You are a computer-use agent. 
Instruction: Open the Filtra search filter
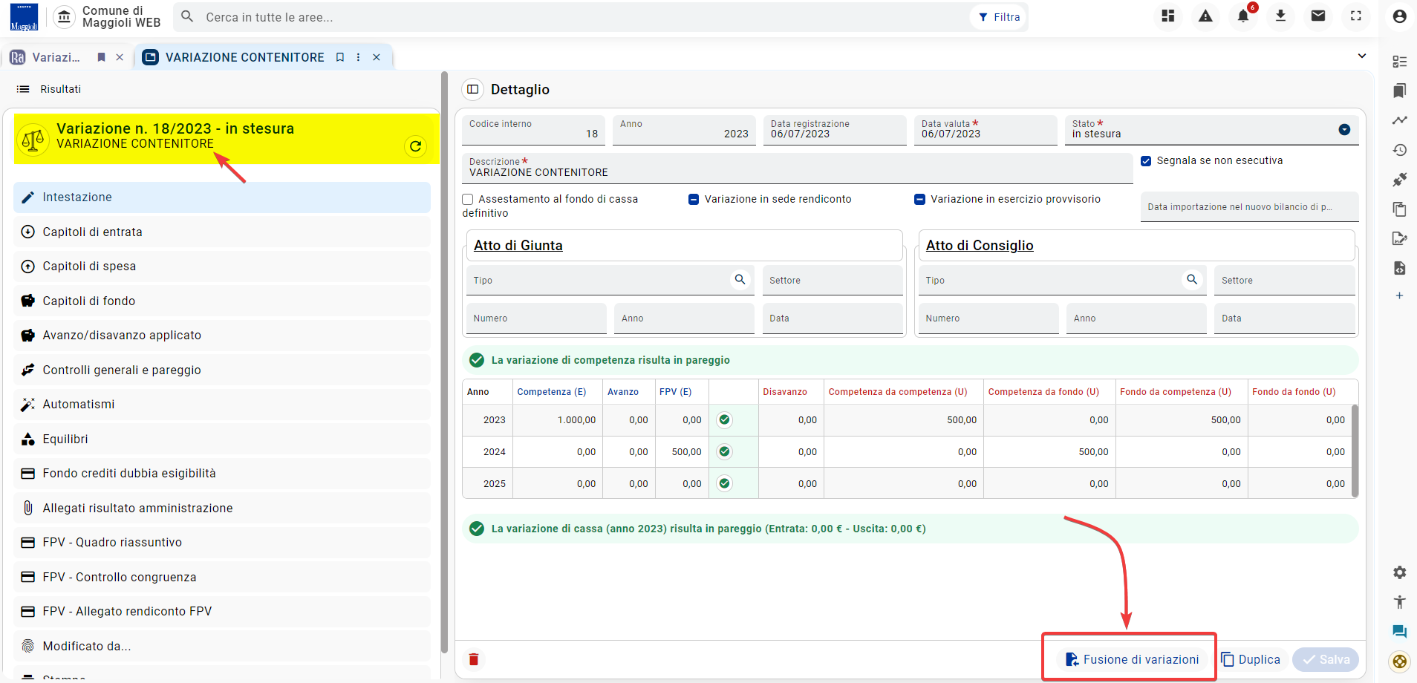1000,17
